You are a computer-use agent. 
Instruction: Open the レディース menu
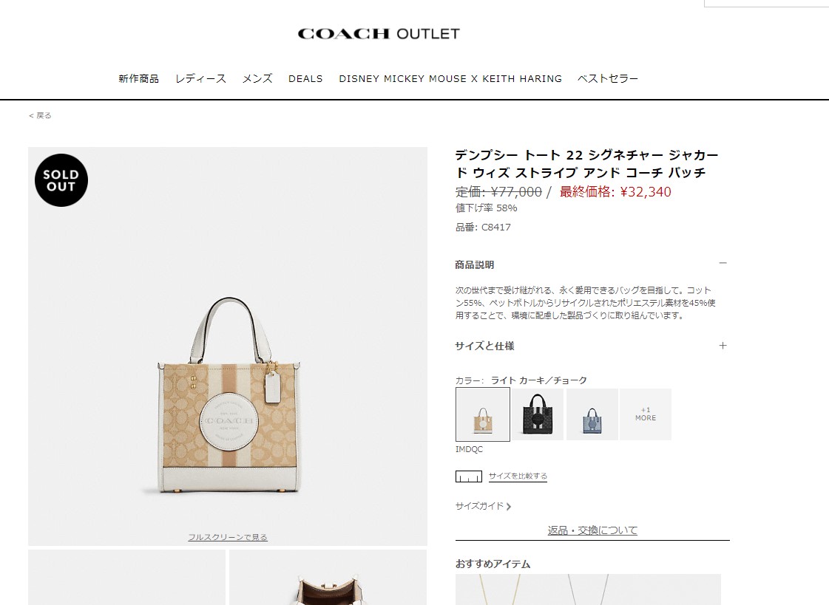coord(201,78)
